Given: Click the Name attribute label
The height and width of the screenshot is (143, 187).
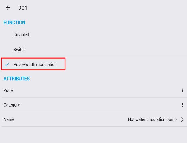Looking at the screenshot, I should (x=9, y=119).
